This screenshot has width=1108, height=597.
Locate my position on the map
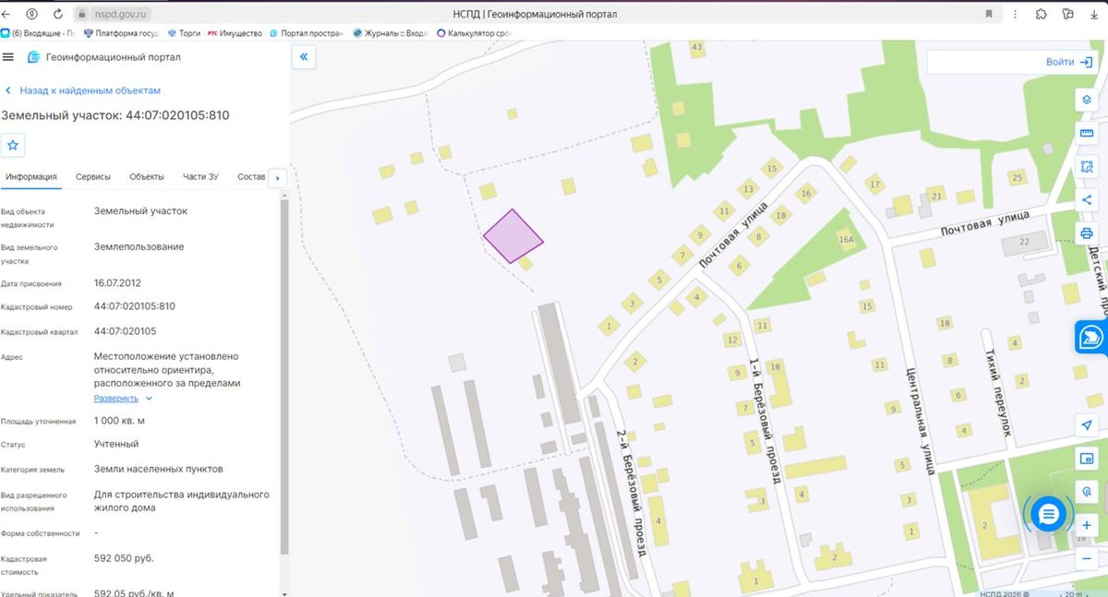1087,424
